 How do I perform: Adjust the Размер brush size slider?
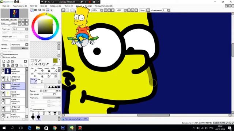pos(52,91)
